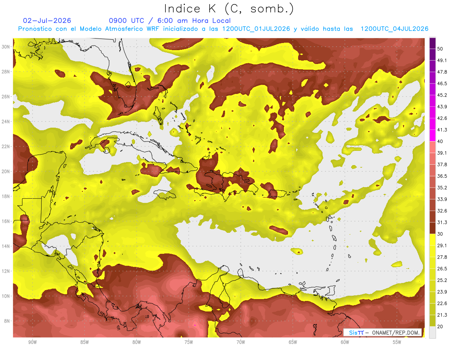Click the legend value '22.6'
The image size is (450, 347).
tap(442, 303)
